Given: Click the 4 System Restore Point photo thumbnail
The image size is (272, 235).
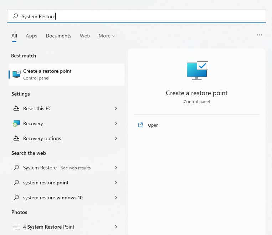Looking at the screenshot, I should tap(16, 227).
